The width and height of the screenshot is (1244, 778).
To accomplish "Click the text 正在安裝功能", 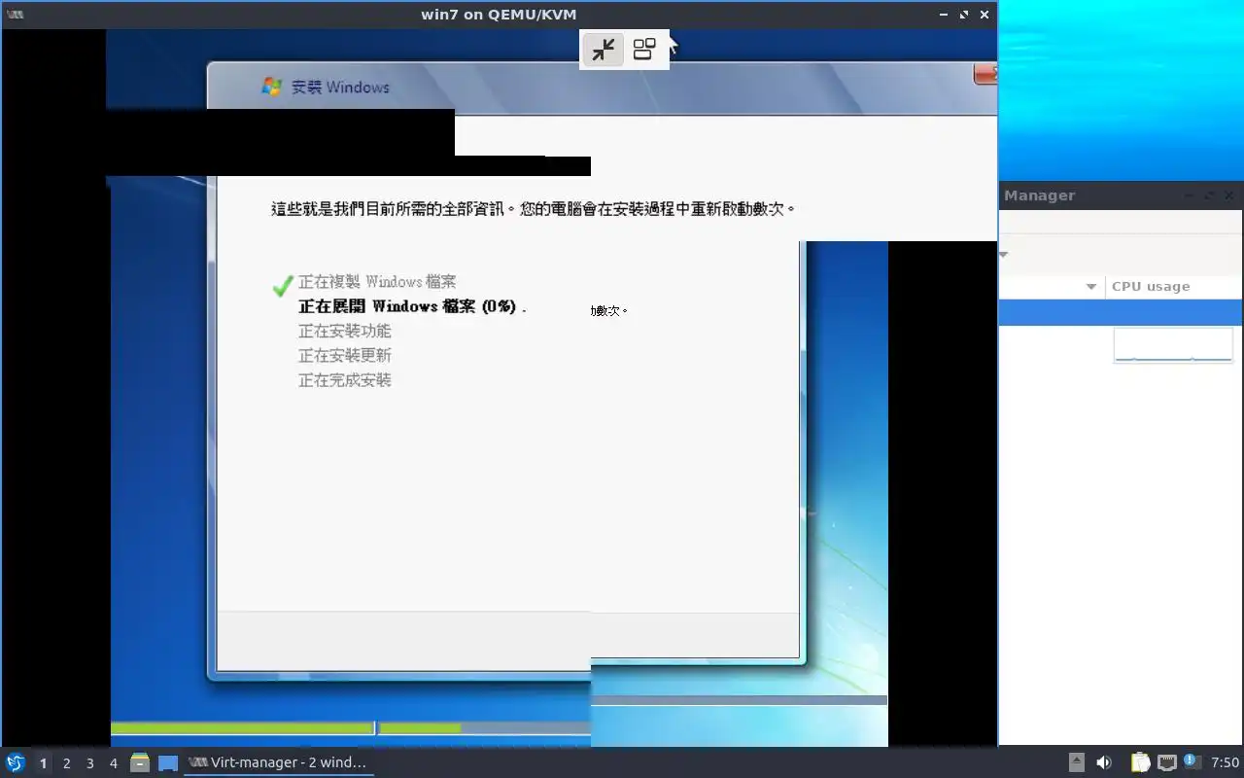I will [x=345, y=332].
